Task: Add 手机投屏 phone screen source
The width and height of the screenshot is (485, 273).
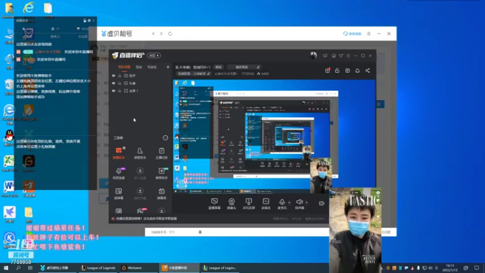Action: pos(249,204)
